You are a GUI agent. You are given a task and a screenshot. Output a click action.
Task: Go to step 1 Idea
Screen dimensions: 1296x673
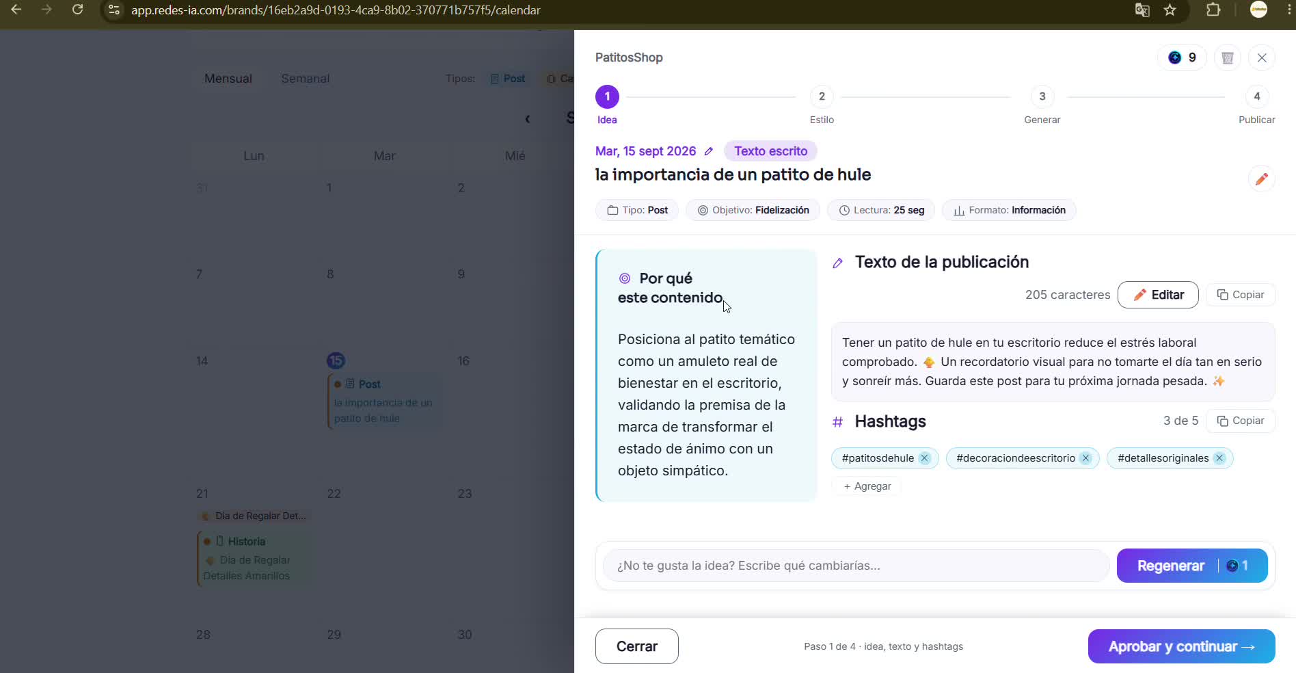(x=607, y=105)
